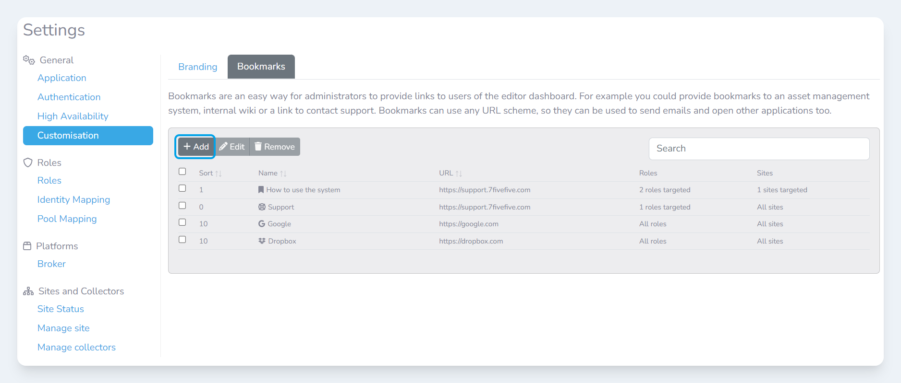
Task: Open the Manage collectors link
Action: pos(76,347)
